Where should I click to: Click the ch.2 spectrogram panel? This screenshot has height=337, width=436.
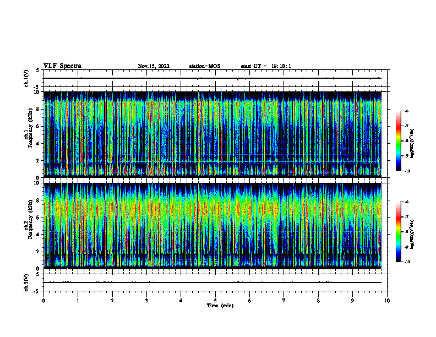[212, 226]
